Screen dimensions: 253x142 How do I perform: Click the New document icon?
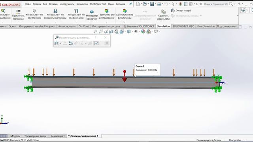coord(138,4)
